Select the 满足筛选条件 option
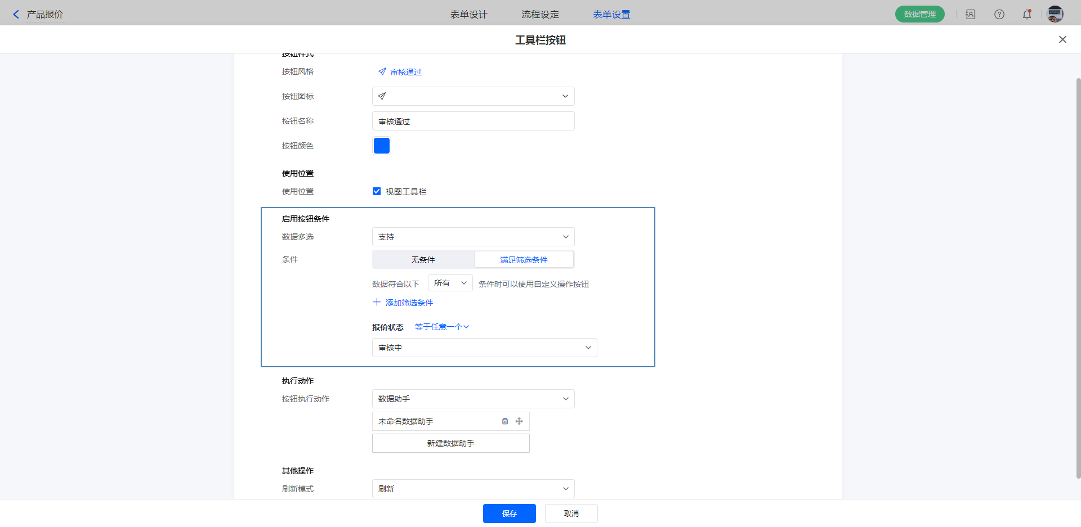Image resolution: width=1081 pixels, height=527 pixels. point(524,260)
